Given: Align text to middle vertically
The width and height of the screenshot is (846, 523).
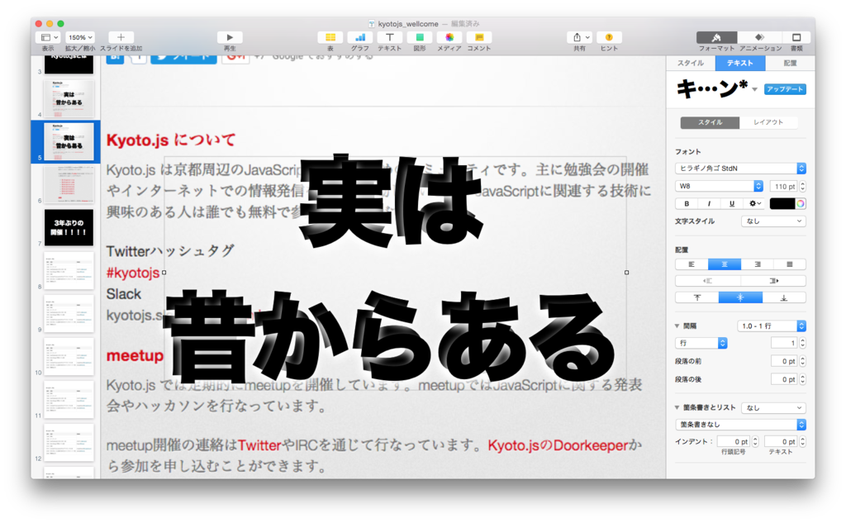Looking at the screenshot, I should tap(740, 297).
